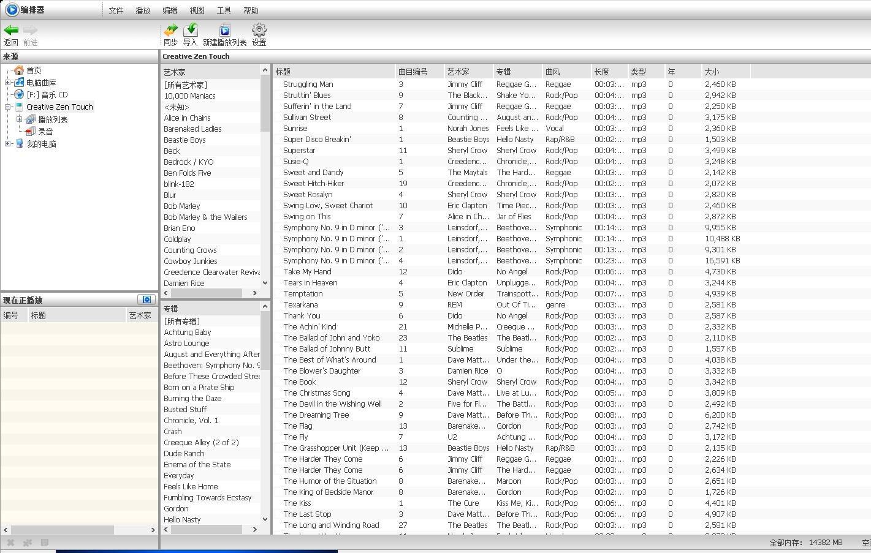Open the 帮助 menu

click(251, 10)
